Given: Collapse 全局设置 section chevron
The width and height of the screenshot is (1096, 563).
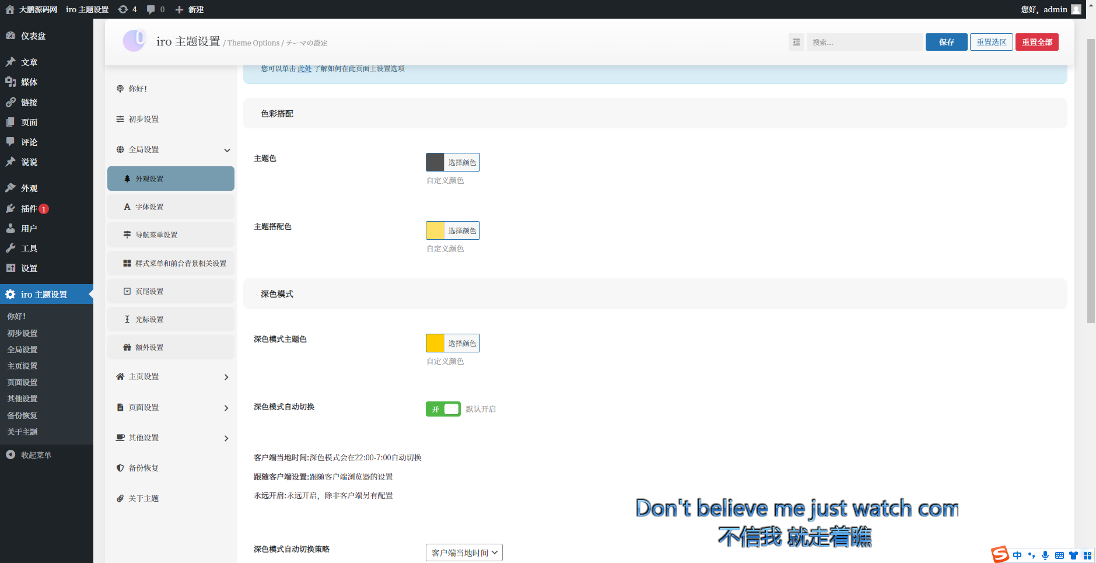Looking at the screenshot, I should click(227, 150).
